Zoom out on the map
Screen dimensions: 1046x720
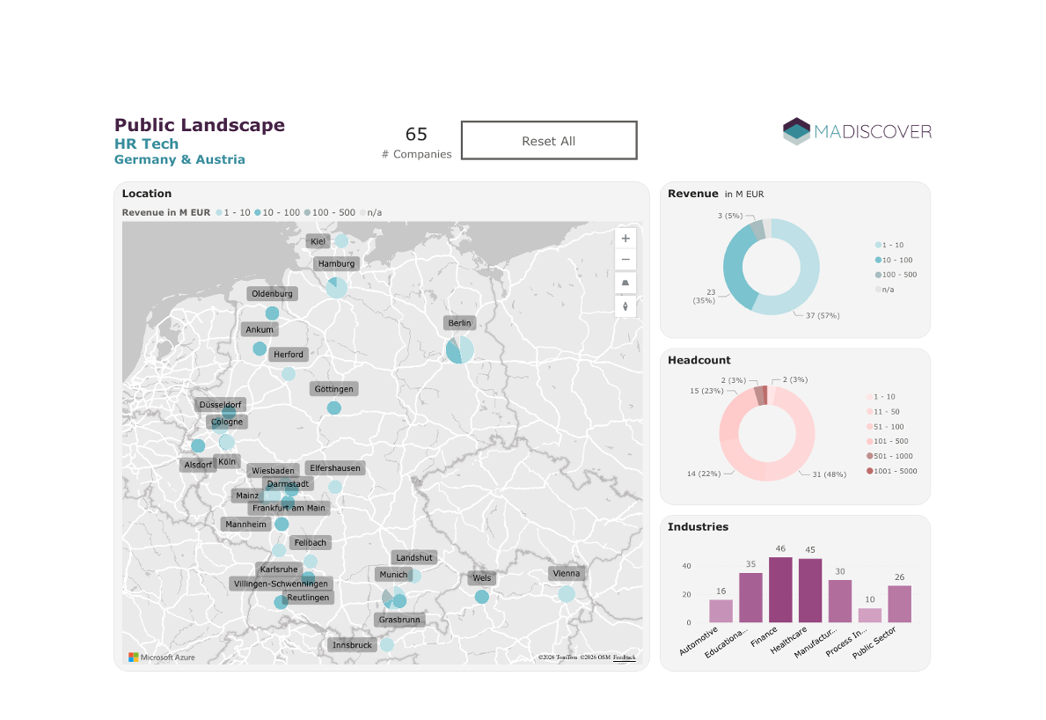[x=625, y=261]
